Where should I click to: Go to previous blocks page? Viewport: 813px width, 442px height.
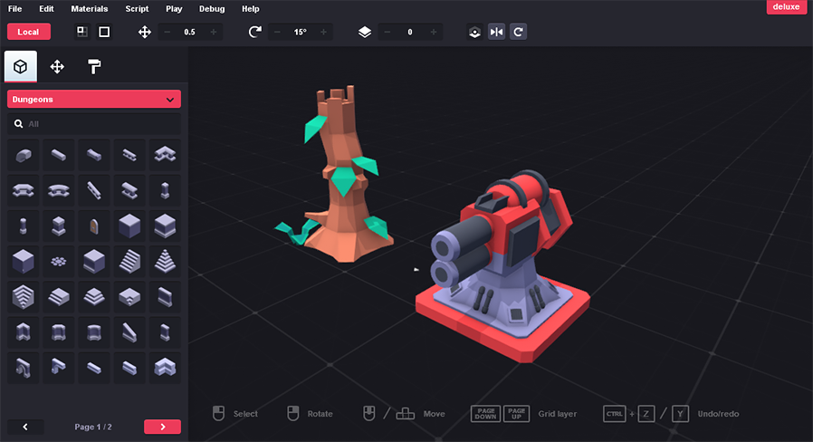(x=25, y=427)
